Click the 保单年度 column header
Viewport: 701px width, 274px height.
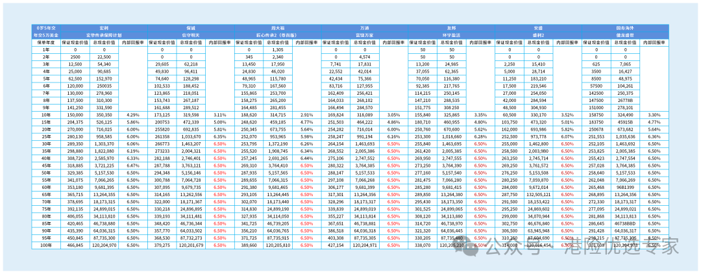tap(47, 42)
